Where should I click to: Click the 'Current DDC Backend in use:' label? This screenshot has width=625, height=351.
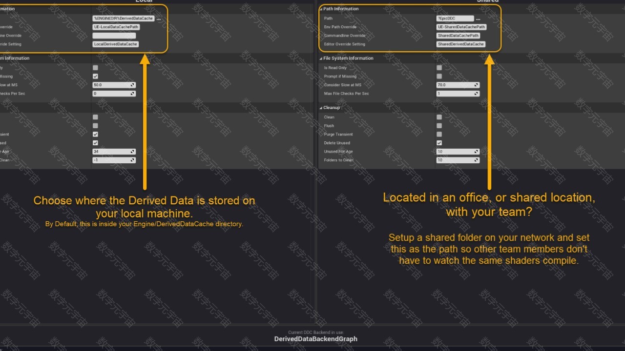315,332
